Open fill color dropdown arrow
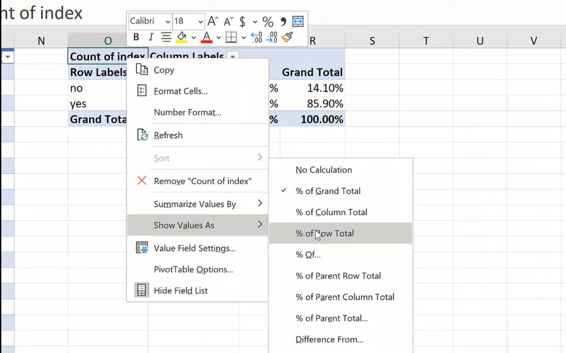The image size is (566, 353). tap(193, 37)
